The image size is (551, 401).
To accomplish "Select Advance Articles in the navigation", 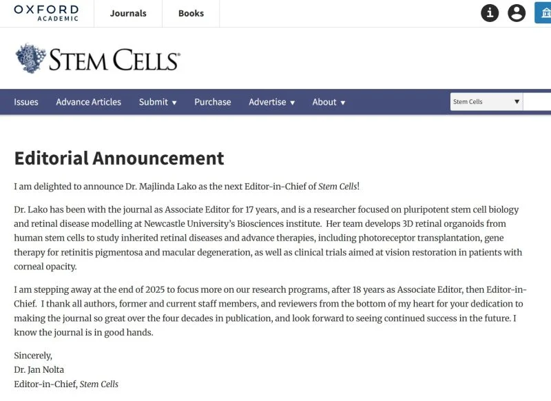I will coord(88,102).
